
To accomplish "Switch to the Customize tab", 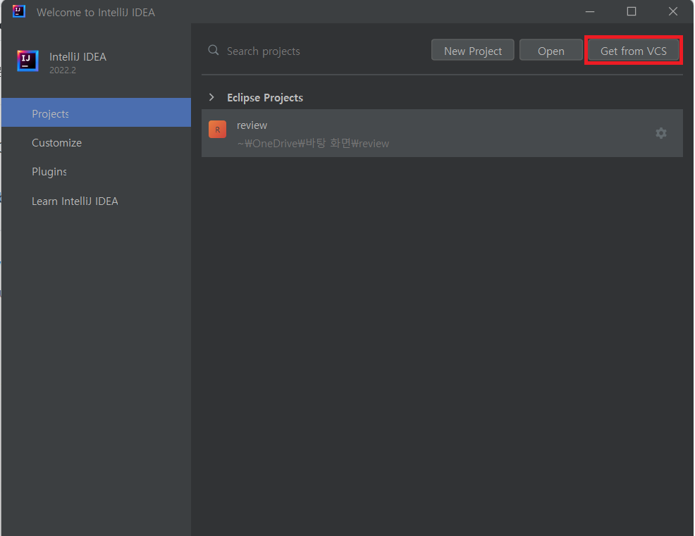I will [x=96, y=143].
